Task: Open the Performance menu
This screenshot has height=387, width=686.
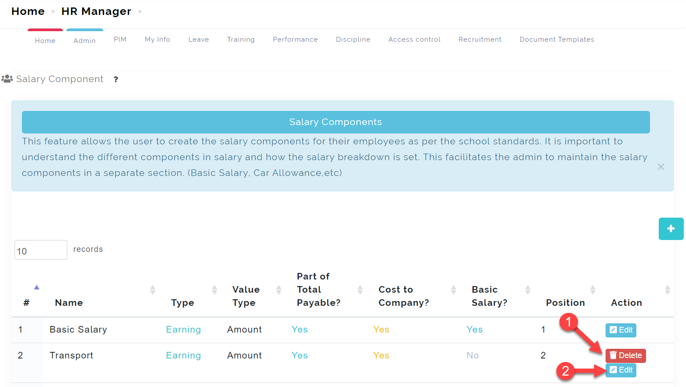Action: [x=295, y=39]
